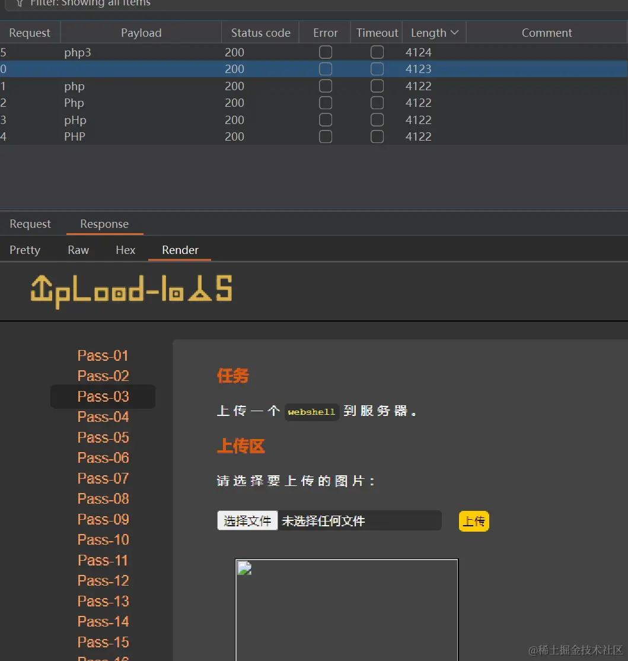Toggle Error checkbox for request 0 row
The image size is (628, 661).
(x=326, y=69)
